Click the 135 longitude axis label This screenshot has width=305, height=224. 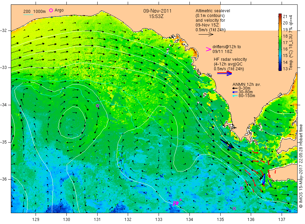click(220, 219)
